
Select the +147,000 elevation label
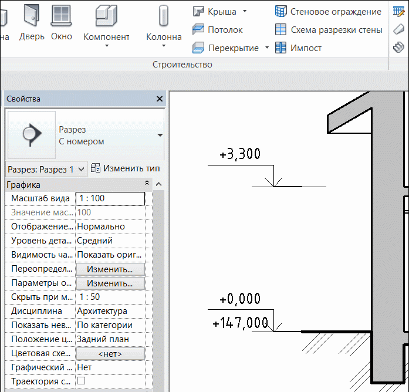(x=240, y=323)
